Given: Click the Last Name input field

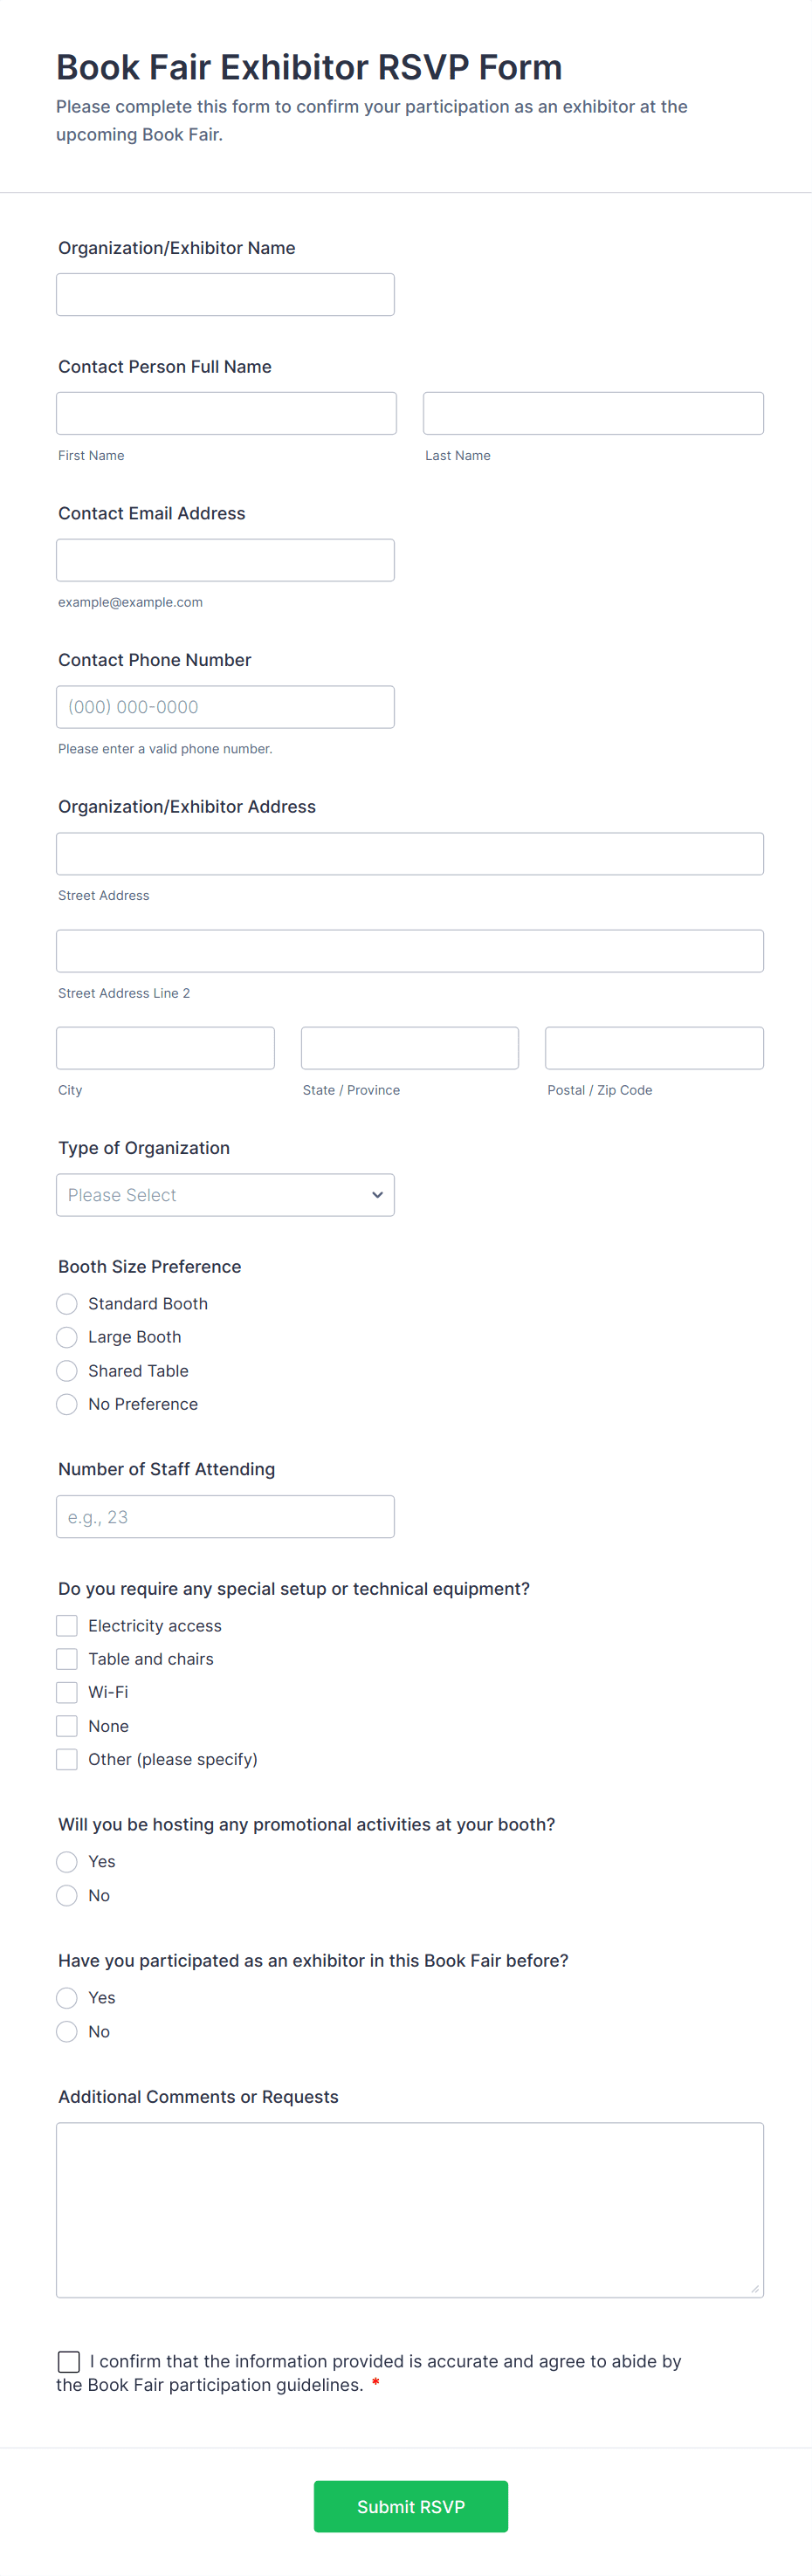Looking at the screenshot, I should pos(593,413).
